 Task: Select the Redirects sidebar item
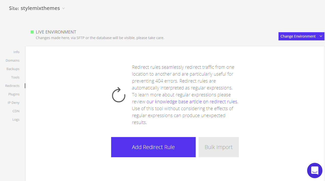click(x=12, y=86)
